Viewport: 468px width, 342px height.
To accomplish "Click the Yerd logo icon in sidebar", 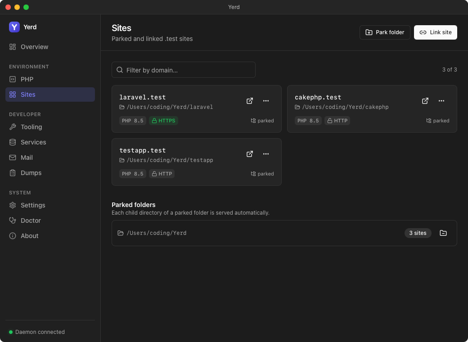I will coord(14,27).
